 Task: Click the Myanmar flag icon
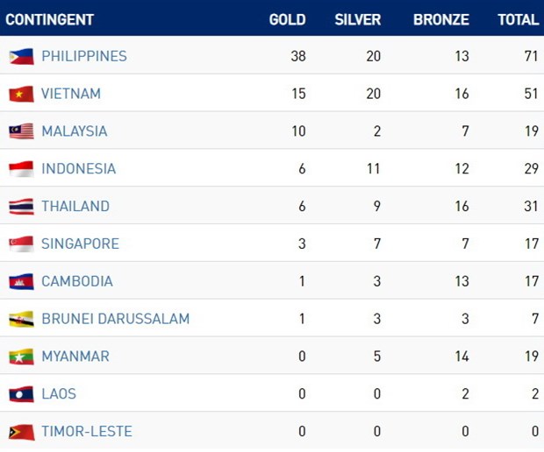click(x=21, y=357)
